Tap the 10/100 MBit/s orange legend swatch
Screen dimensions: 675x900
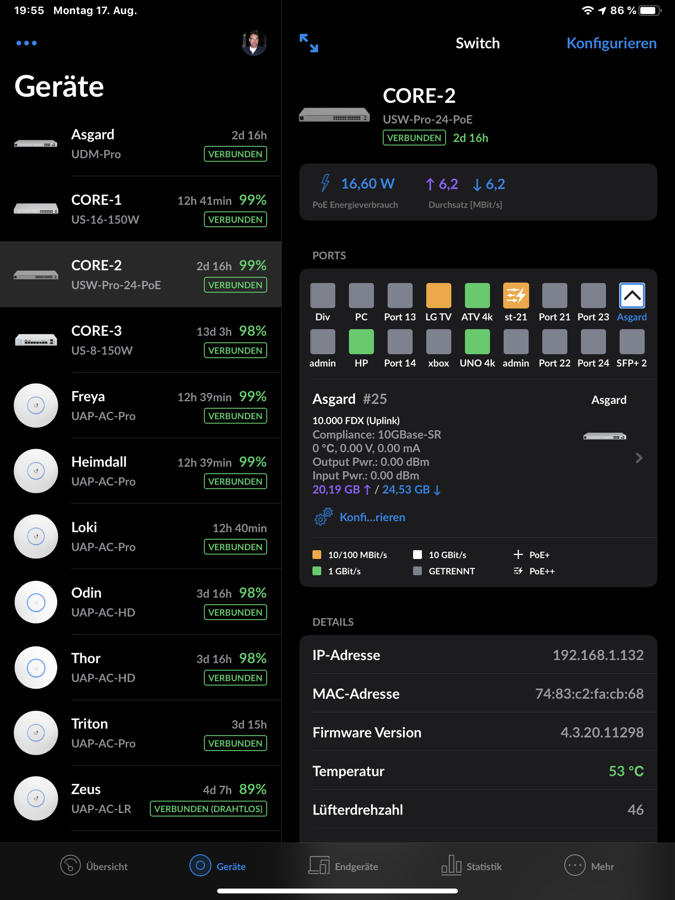pyautogui.click(x=317, y=555)
